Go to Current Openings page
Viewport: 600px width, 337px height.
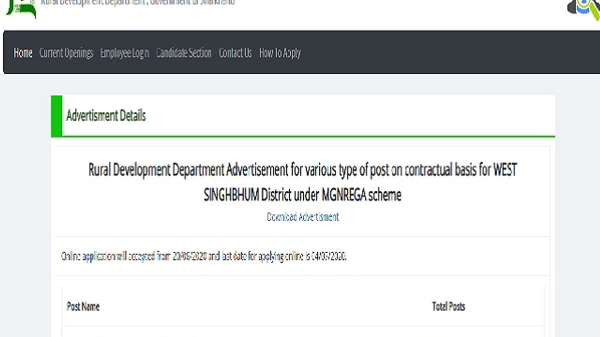(x=66, y=53)
